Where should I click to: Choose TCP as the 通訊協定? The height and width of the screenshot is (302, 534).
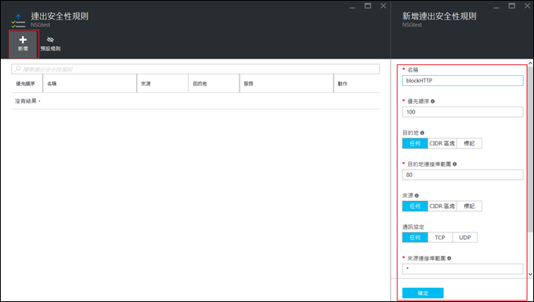coord(440,238)
